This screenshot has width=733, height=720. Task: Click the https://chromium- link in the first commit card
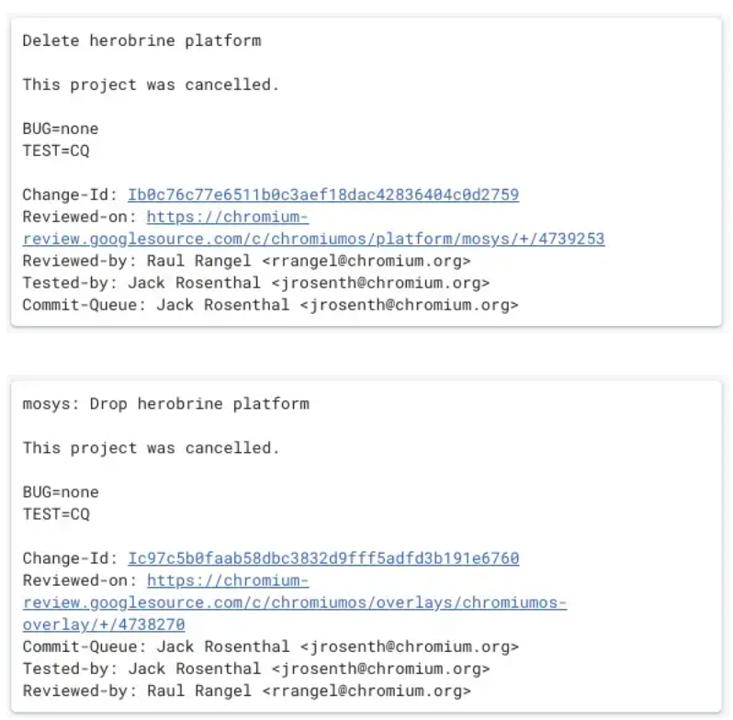tap(228, 217)
